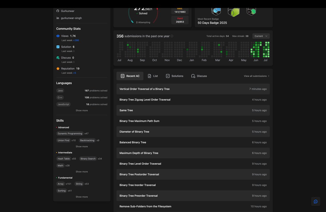Image resolution: width=326 pixels, height=212 pixels.
Task: Click the Union Find skill tag
Action: pos(64,141)
